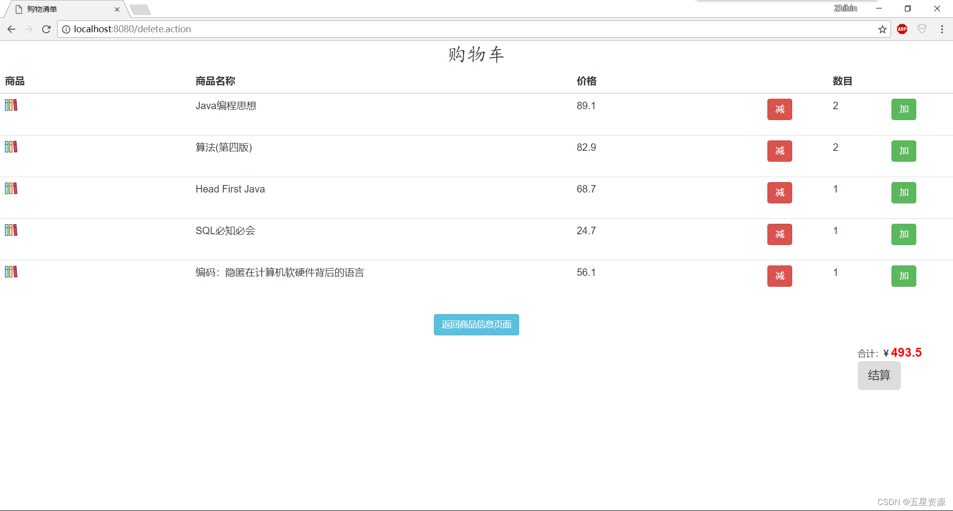The height and width of the screenshot is (511, 953).
Task: Open the ABP adblock extension icon
Action: [902, 29]
